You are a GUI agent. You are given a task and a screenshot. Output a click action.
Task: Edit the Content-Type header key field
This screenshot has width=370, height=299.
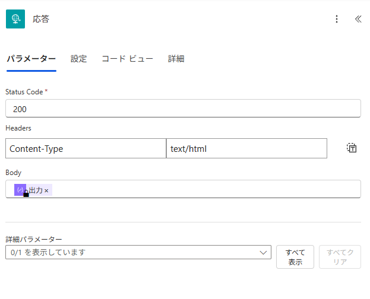pos(86,148)
